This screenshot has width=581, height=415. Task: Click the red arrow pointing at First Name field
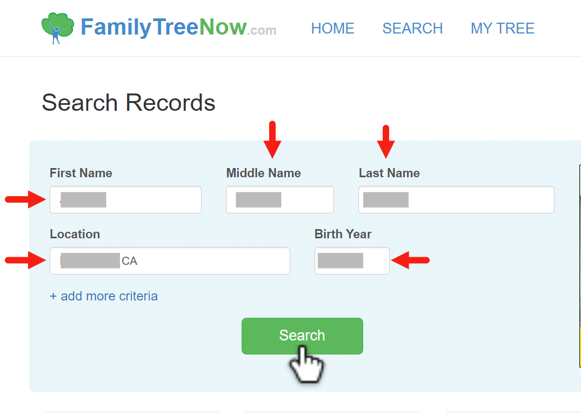point(25,200)
